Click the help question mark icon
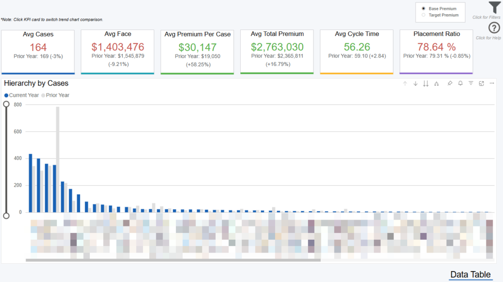 click(x=494, y=28)
